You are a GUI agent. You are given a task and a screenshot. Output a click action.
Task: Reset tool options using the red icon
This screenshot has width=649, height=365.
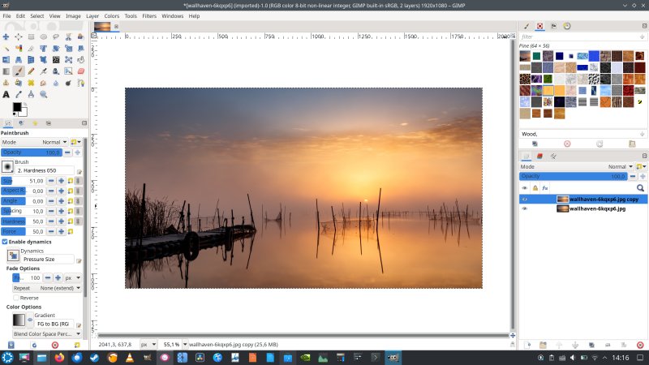coord(55,345)
